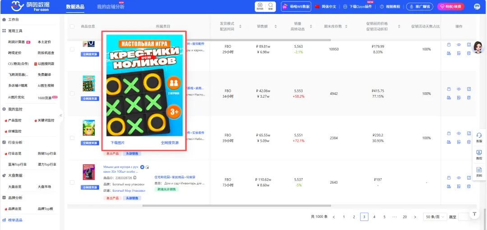This screenshot has width=487, height=230.
Task: Tick checkbox for the ₽89.81w row
Action: tap(72, 49)
